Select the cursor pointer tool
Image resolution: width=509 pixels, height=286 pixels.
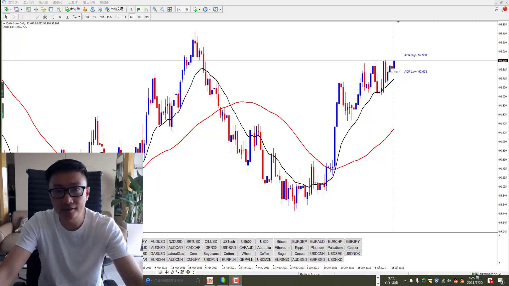pos(6,17)
